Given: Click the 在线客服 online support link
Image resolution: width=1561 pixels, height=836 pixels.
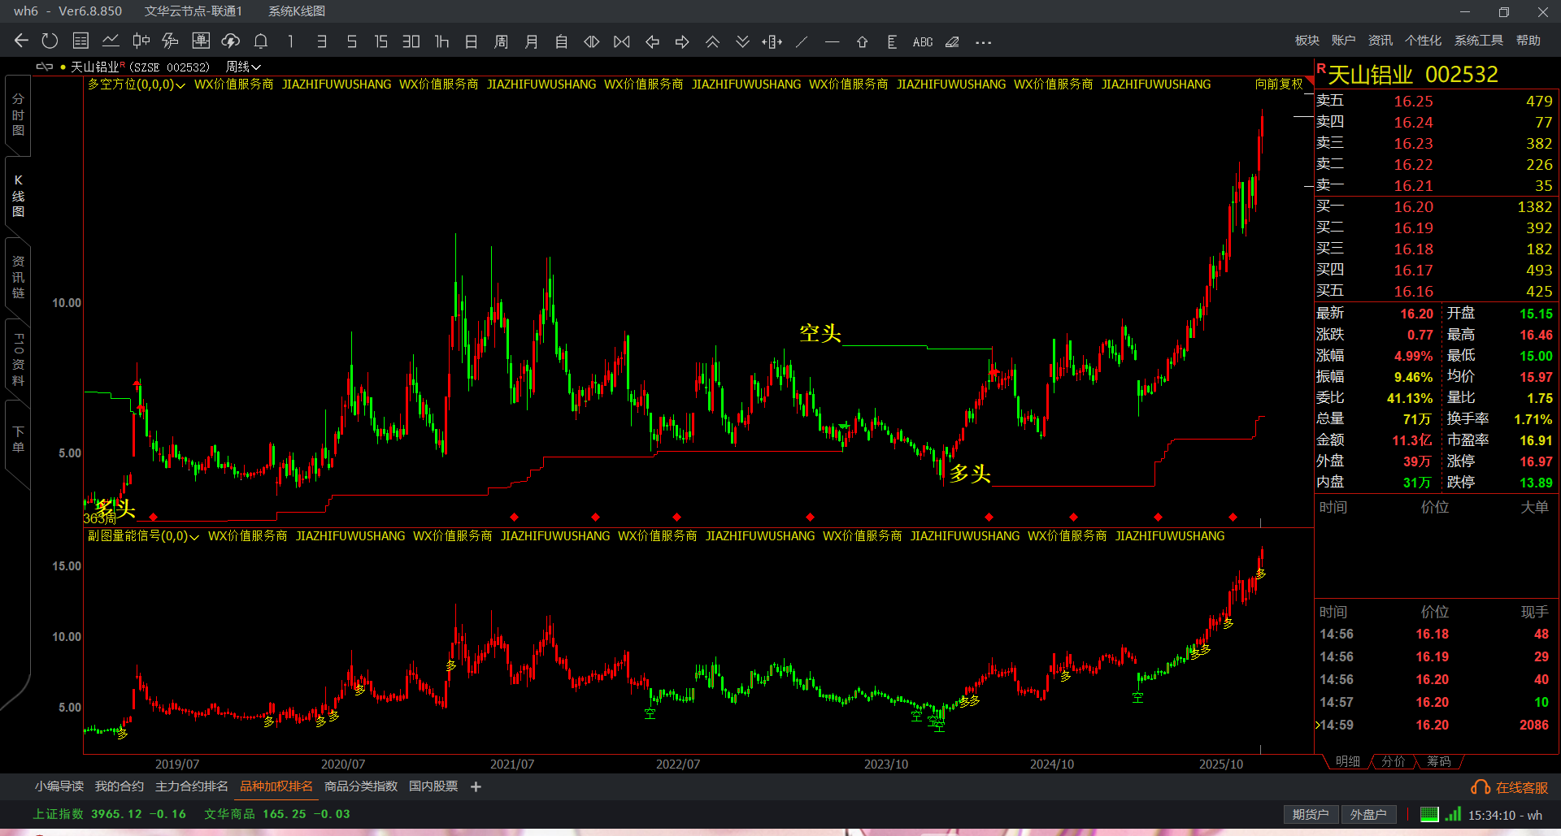Looking at the screenshot, I should coord(1511,787).
